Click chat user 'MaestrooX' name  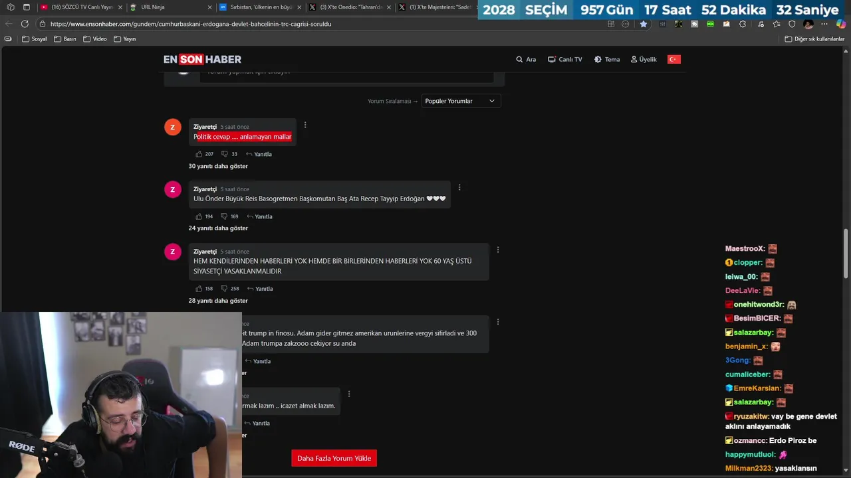[745, 248]
